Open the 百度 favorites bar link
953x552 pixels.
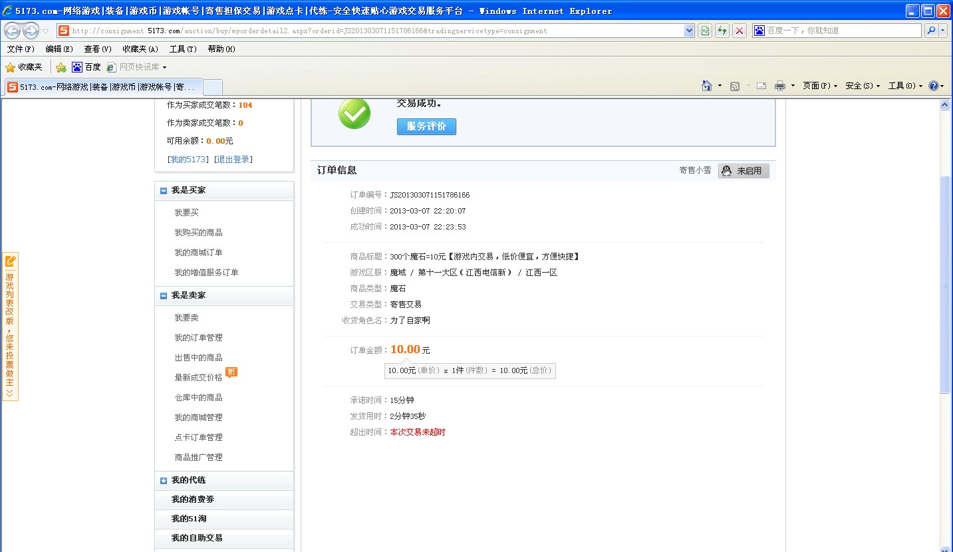tap(86, 67)
